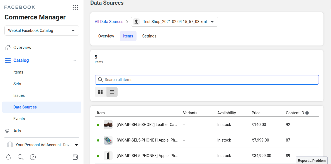Go to Overview in sidebar
Image resolution: width=331 pixels, height=164 pixels.
22,47
